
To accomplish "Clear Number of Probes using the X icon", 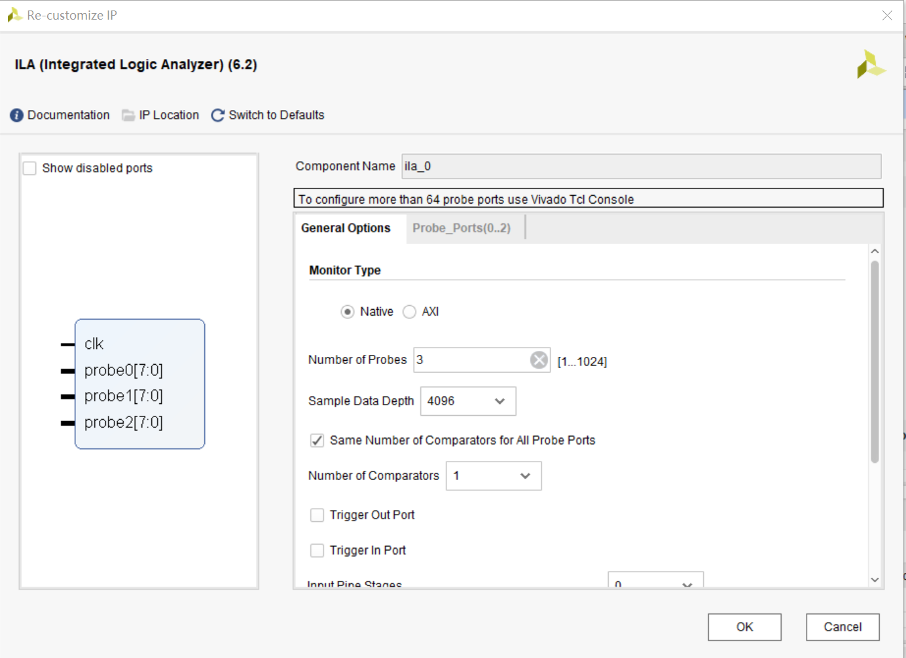I will point(538,359).
